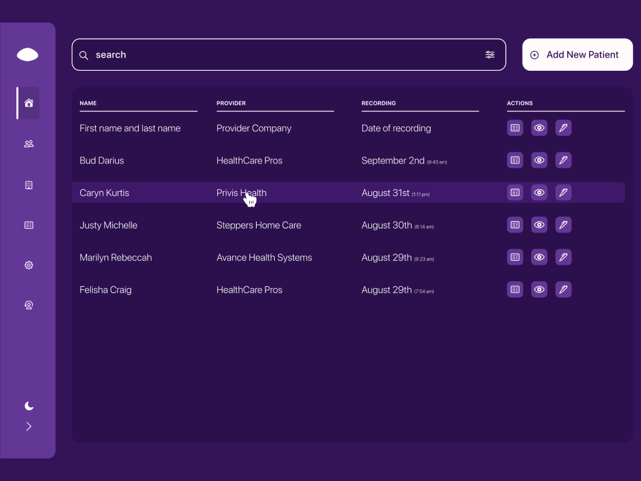Viewport: 641px width, 481px height.
Task: Toggle dark mode with the moon icon
Action: (x=28, y=406)
